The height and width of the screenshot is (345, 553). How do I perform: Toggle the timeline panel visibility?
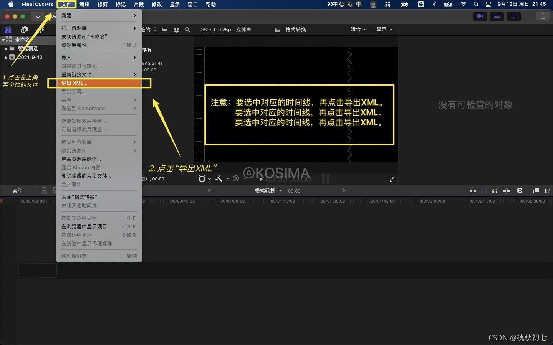(497, 17)
